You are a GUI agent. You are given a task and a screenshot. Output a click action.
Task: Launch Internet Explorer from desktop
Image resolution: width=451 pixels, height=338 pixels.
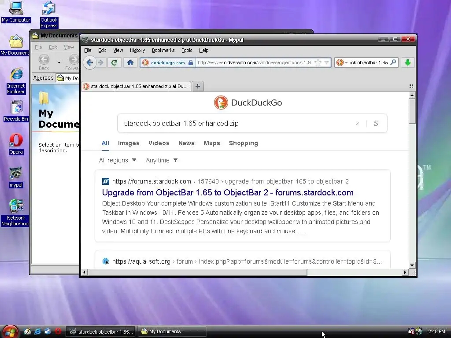pos(16,81)
